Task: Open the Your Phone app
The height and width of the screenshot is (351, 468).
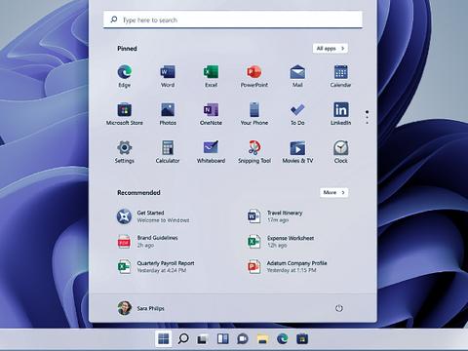Action: [x=254, y=114]
